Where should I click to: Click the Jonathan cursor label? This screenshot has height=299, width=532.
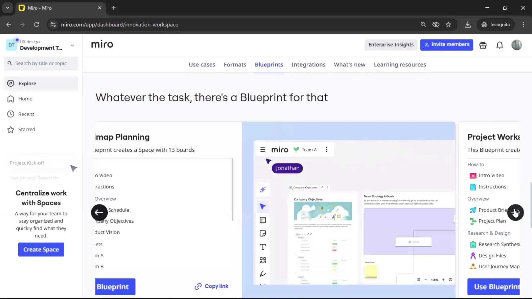point(287,168)
